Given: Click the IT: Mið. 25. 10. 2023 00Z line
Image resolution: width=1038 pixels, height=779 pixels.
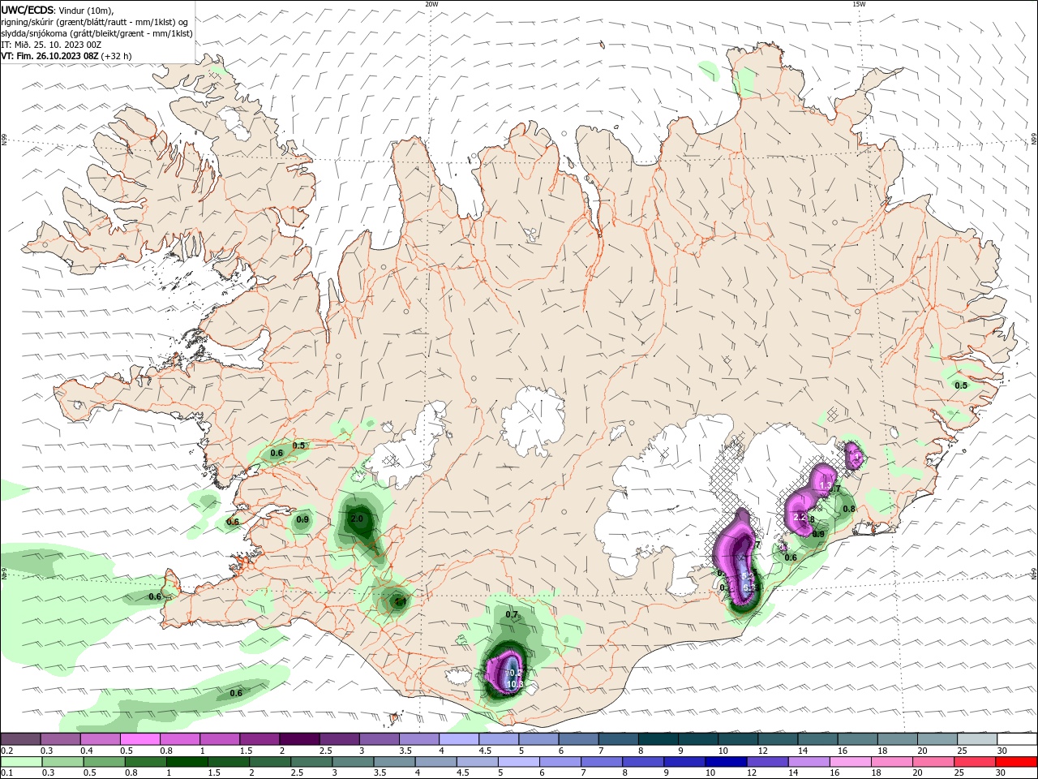Looking at the screenshot, I should [51, 45].
